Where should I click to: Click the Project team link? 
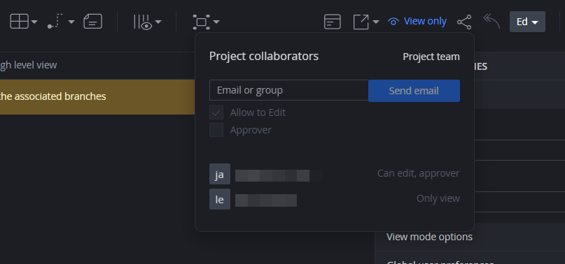click(431, 57)
